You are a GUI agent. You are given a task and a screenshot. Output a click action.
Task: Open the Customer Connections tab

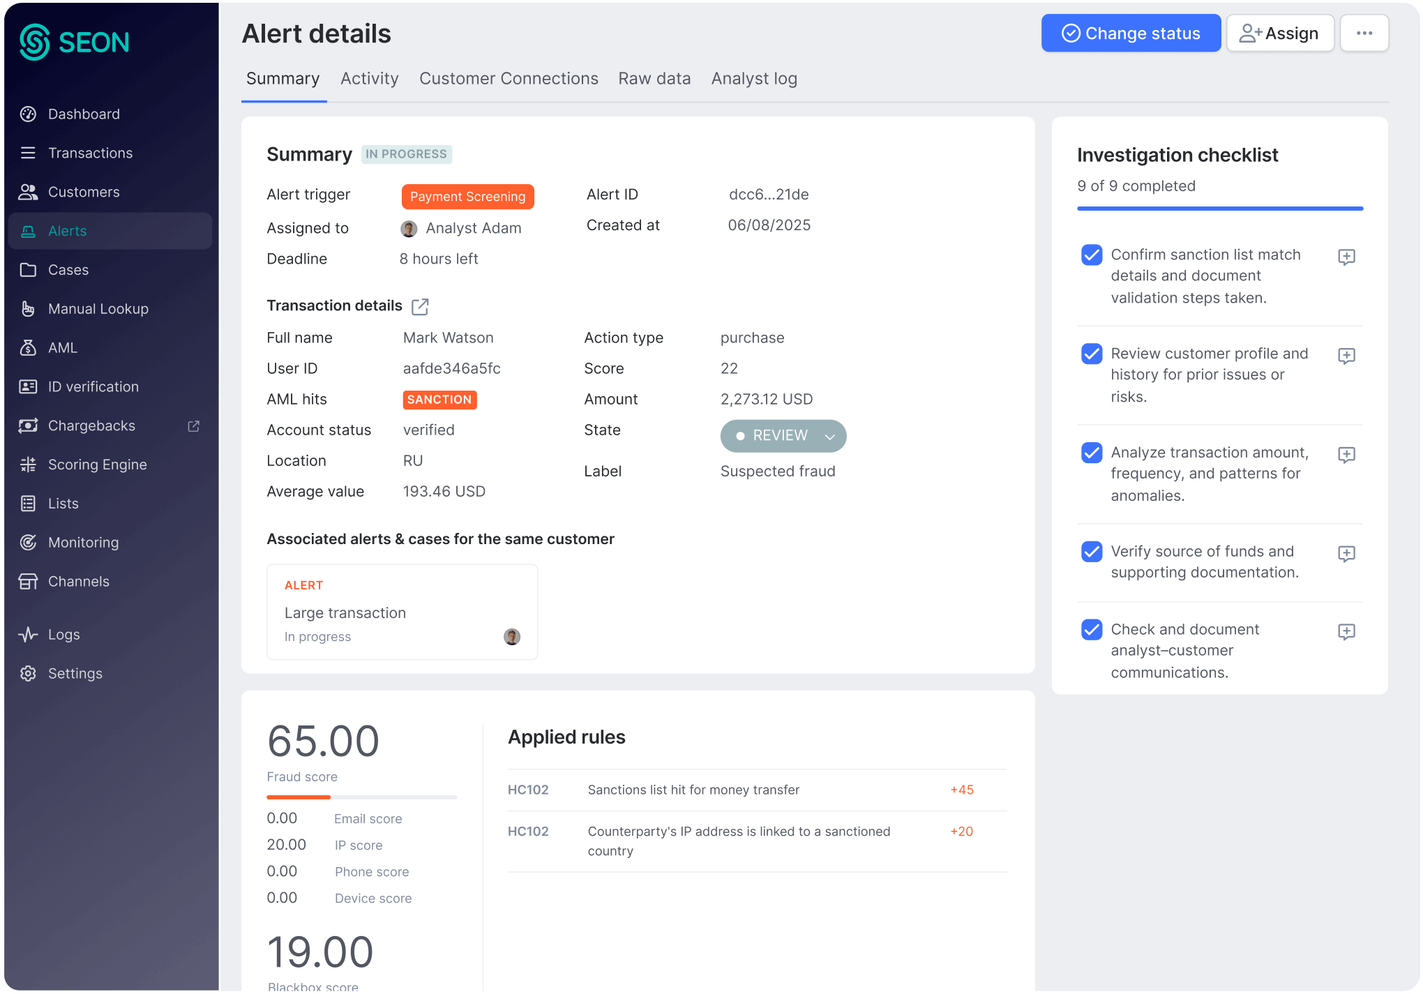[509, 79]
